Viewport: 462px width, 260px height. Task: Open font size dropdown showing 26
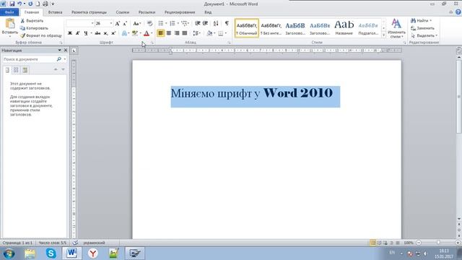coord(104,23)
